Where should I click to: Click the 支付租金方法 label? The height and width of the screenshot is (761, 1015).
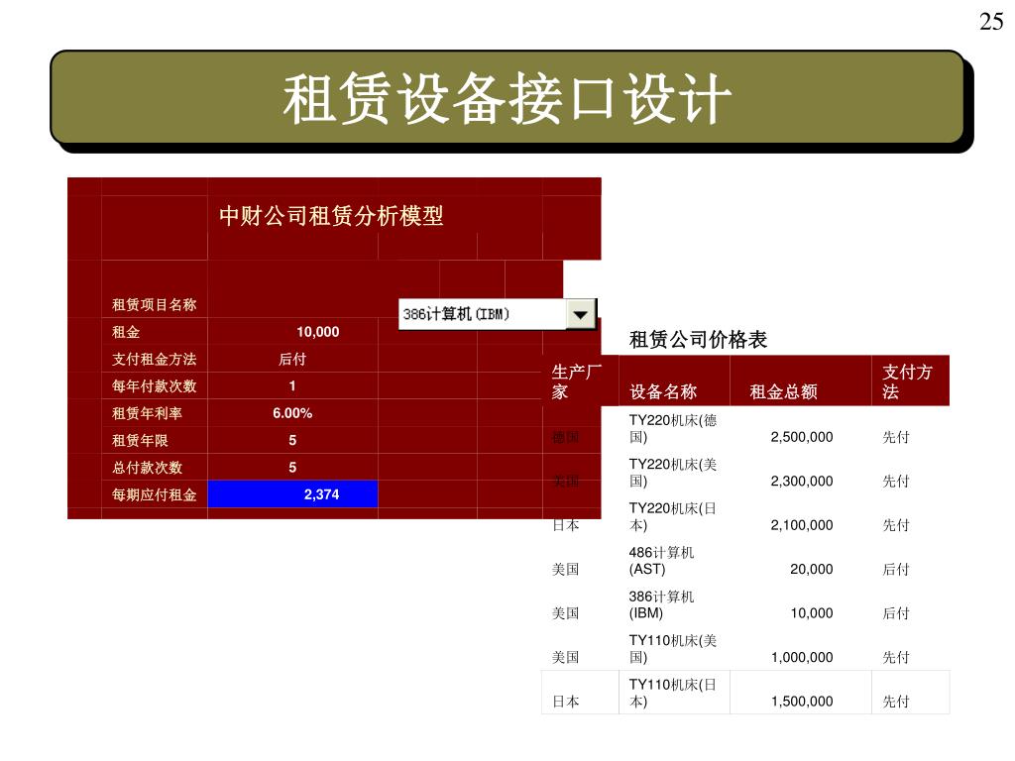coord(154,359)
